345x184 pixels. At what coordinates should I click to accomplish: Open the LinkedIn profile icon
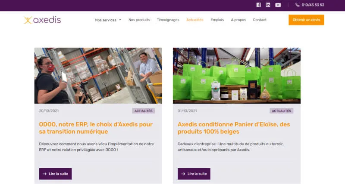[268, 5]
